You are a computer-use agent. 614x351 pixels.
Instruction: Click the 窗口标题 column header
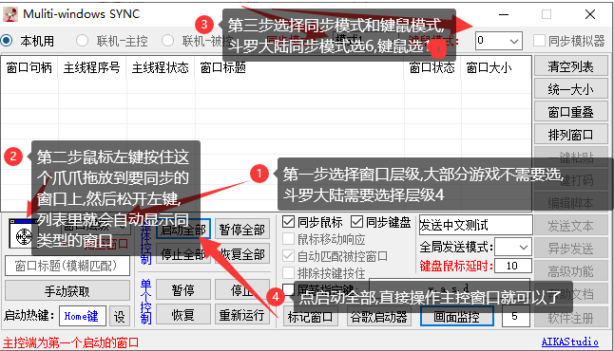pyautogui.click(x=222, y=67)
